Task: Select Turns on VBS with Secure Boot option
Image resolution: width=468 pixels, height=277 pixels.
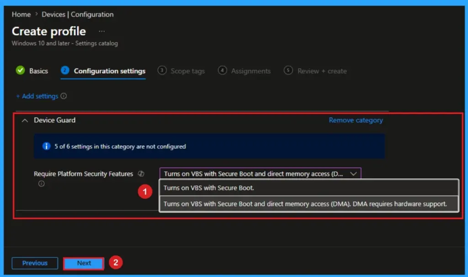Action: pos(309,188)
